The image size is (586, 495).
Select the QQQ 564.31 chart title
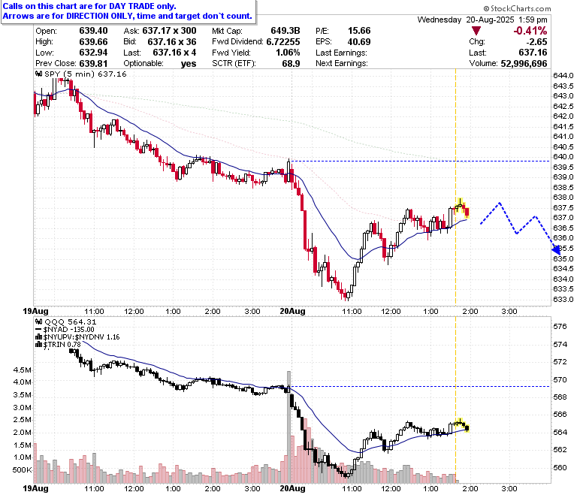[71, 321]
